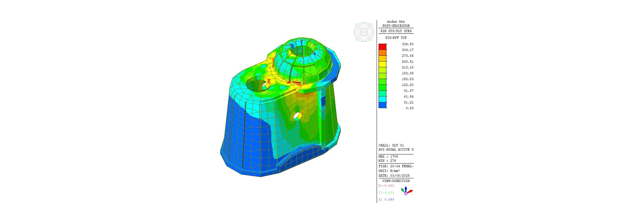Click the MAX : 1706 node label
This screenshot has height=203, width=626.
point(388,157)
